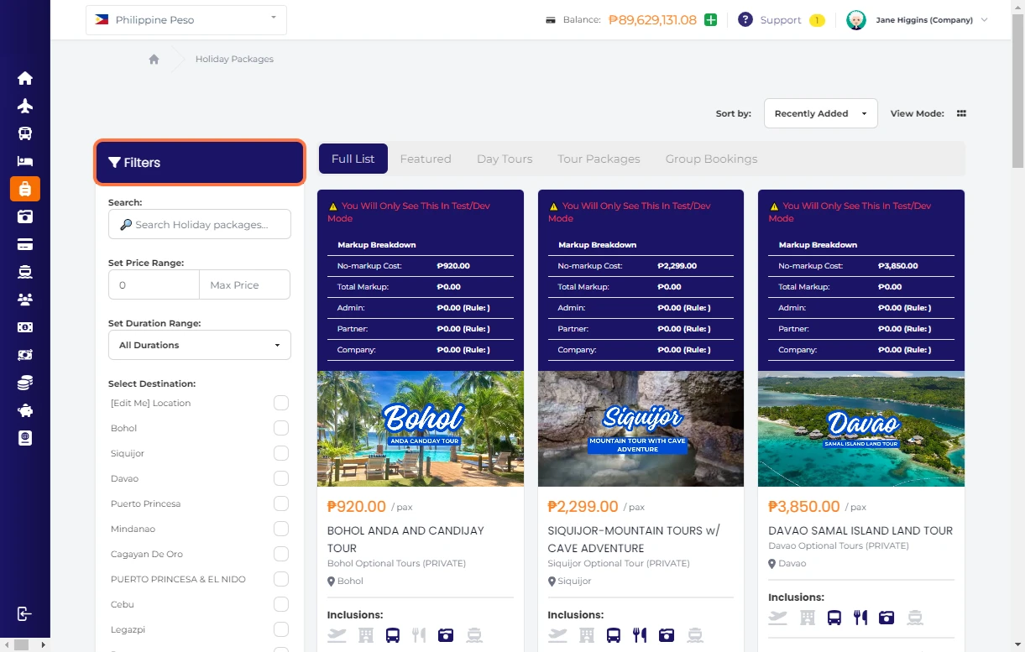This screenshot has height=652, width=1025.
Task: Expand the Recently Added sort dropdown
Action: [820, 113]
